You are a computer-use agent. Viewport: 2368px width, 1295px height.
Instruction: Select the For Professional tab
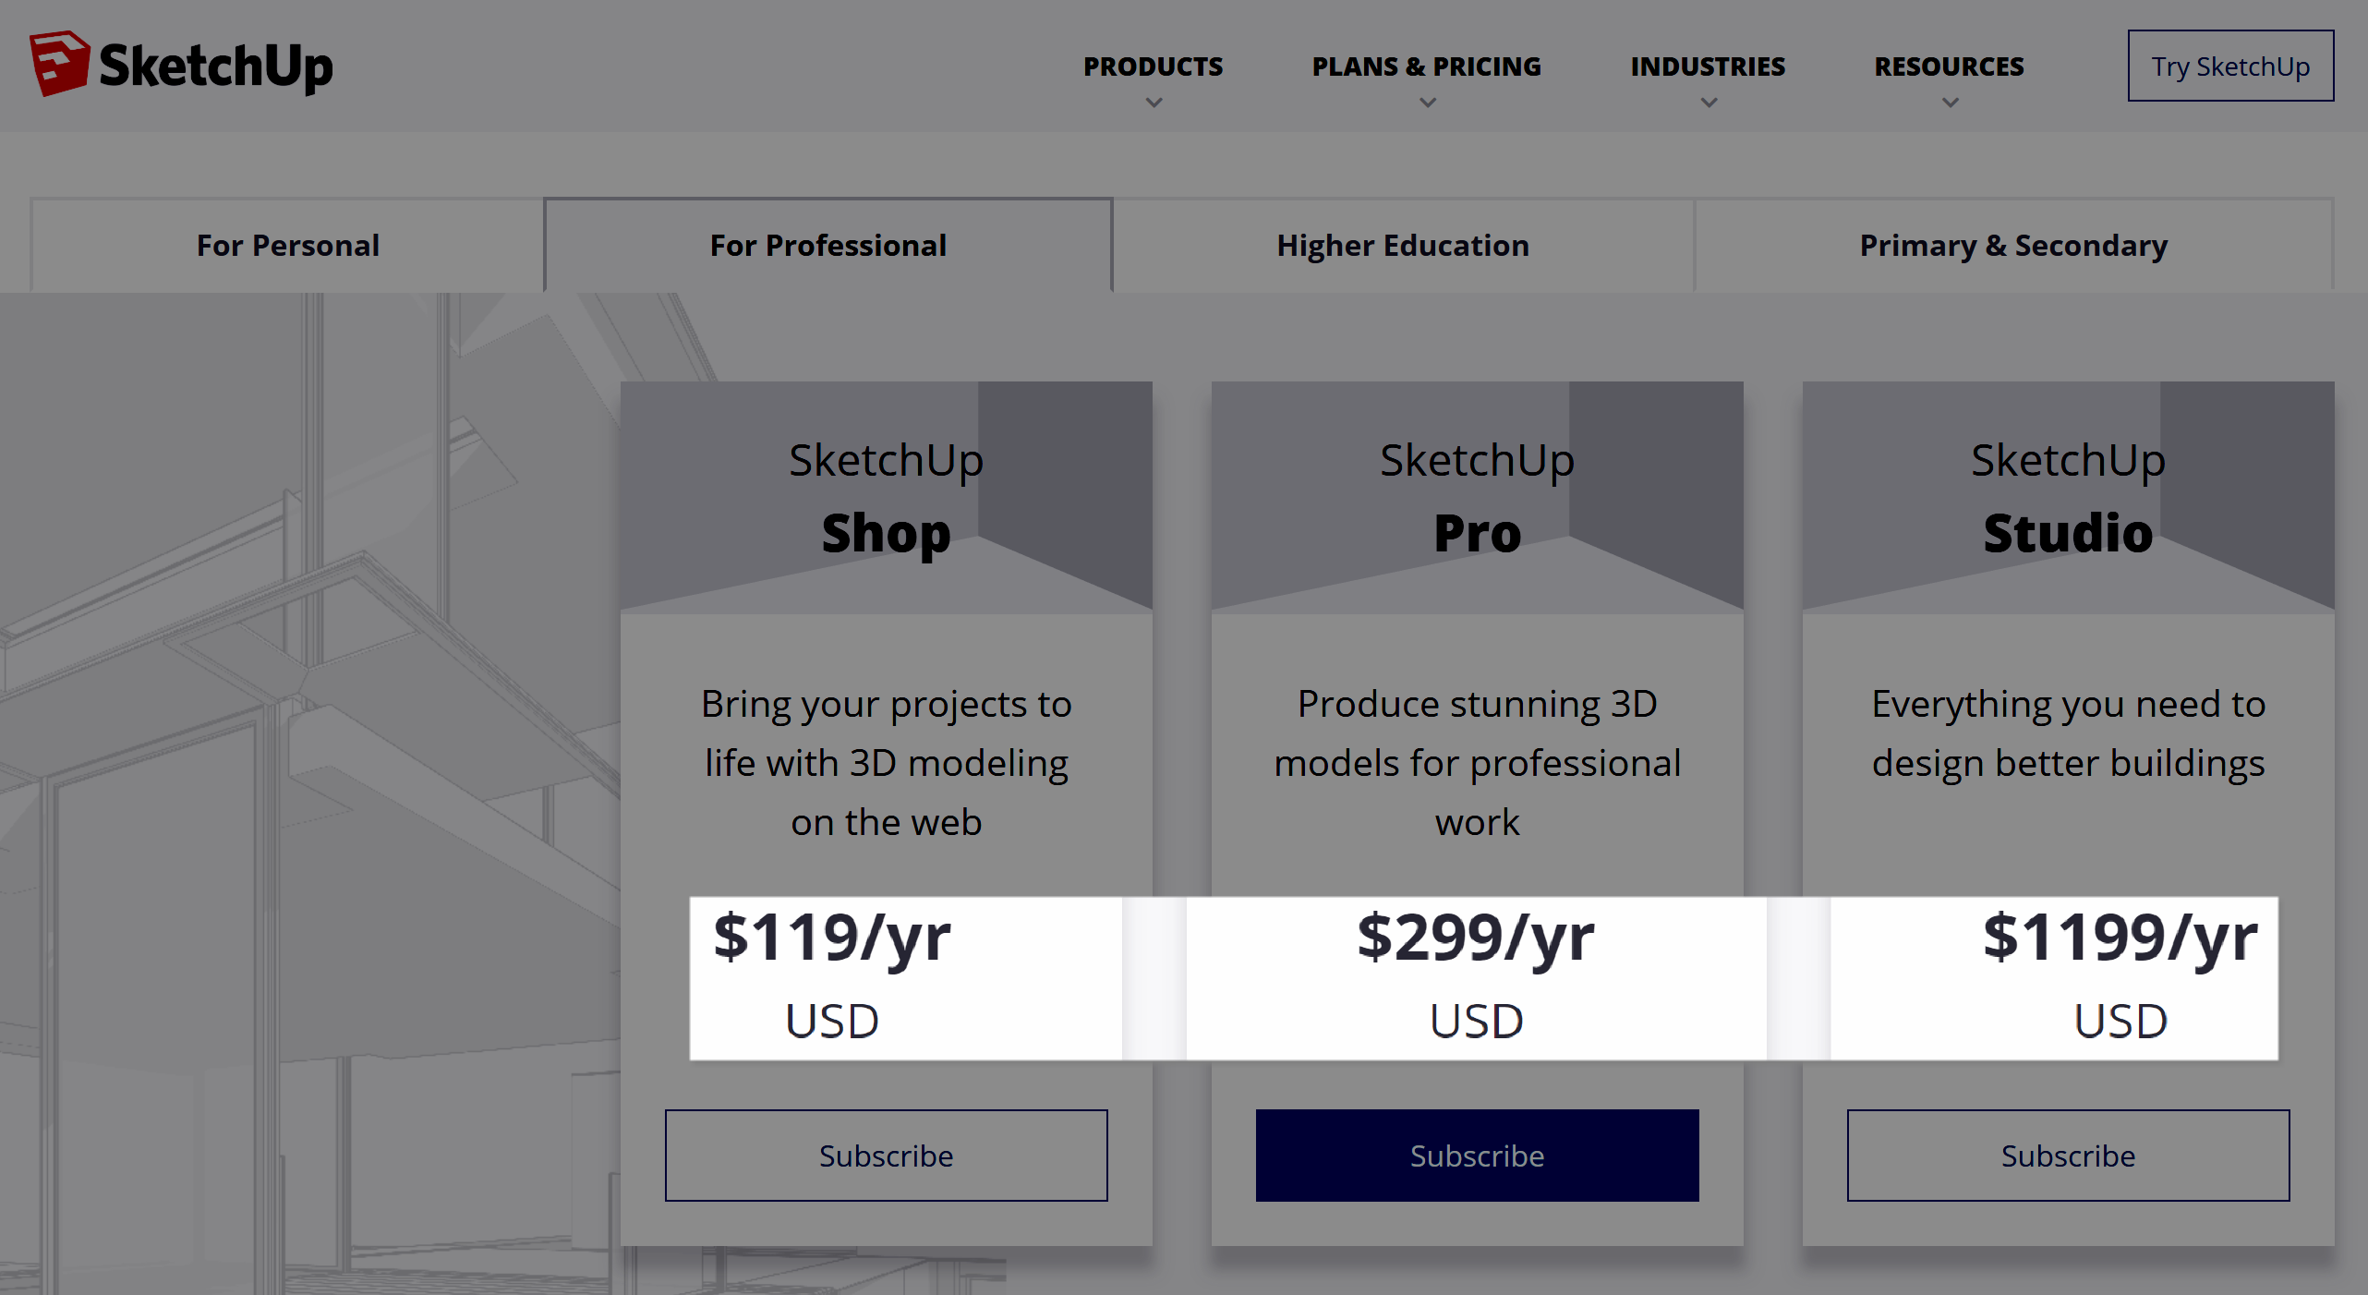point(828,246)
